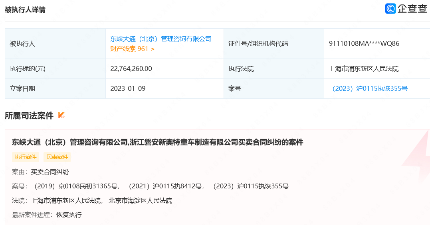Click 上海市浦东新区人民法院 in the 执行法院 row
The height and width of the screenshot is (225, 430).
pos(363,68)
